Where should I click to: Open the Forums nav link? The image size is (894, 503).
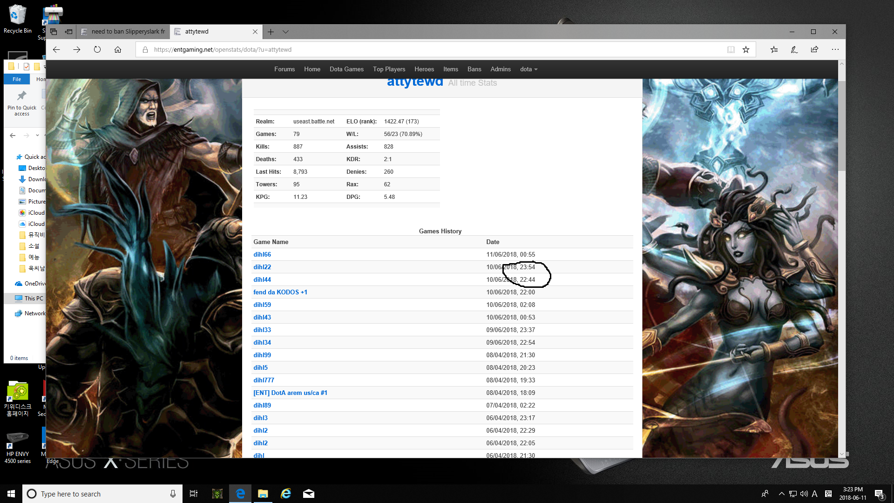tap(284, 69)
